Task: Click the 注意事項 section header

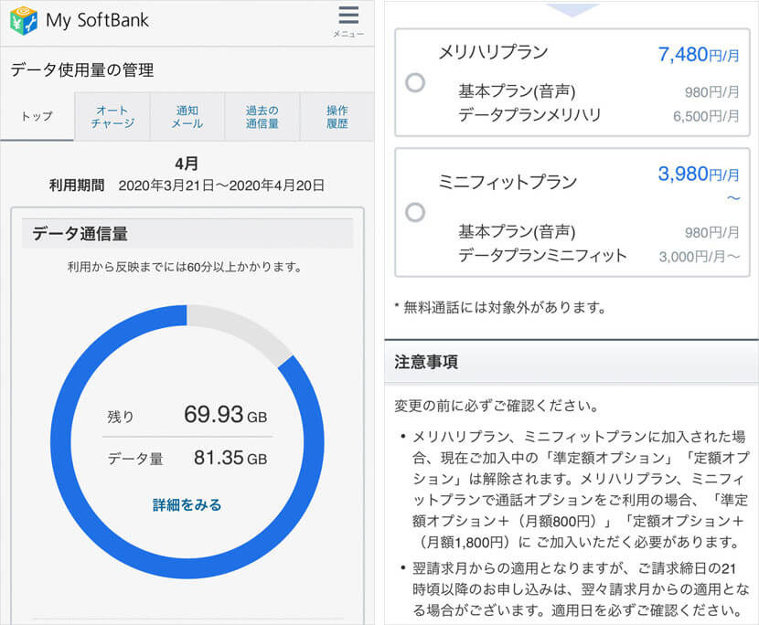Action: (572, 362)
